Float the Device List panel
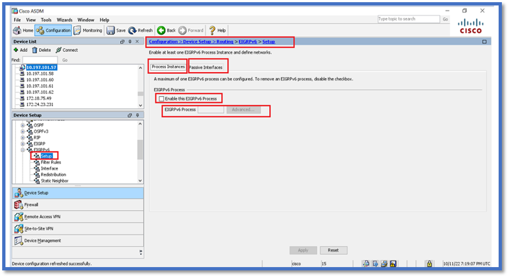Image resolution: width=509 pixels, height=278 pixels. pyautogui.click(x=122, y=41)
